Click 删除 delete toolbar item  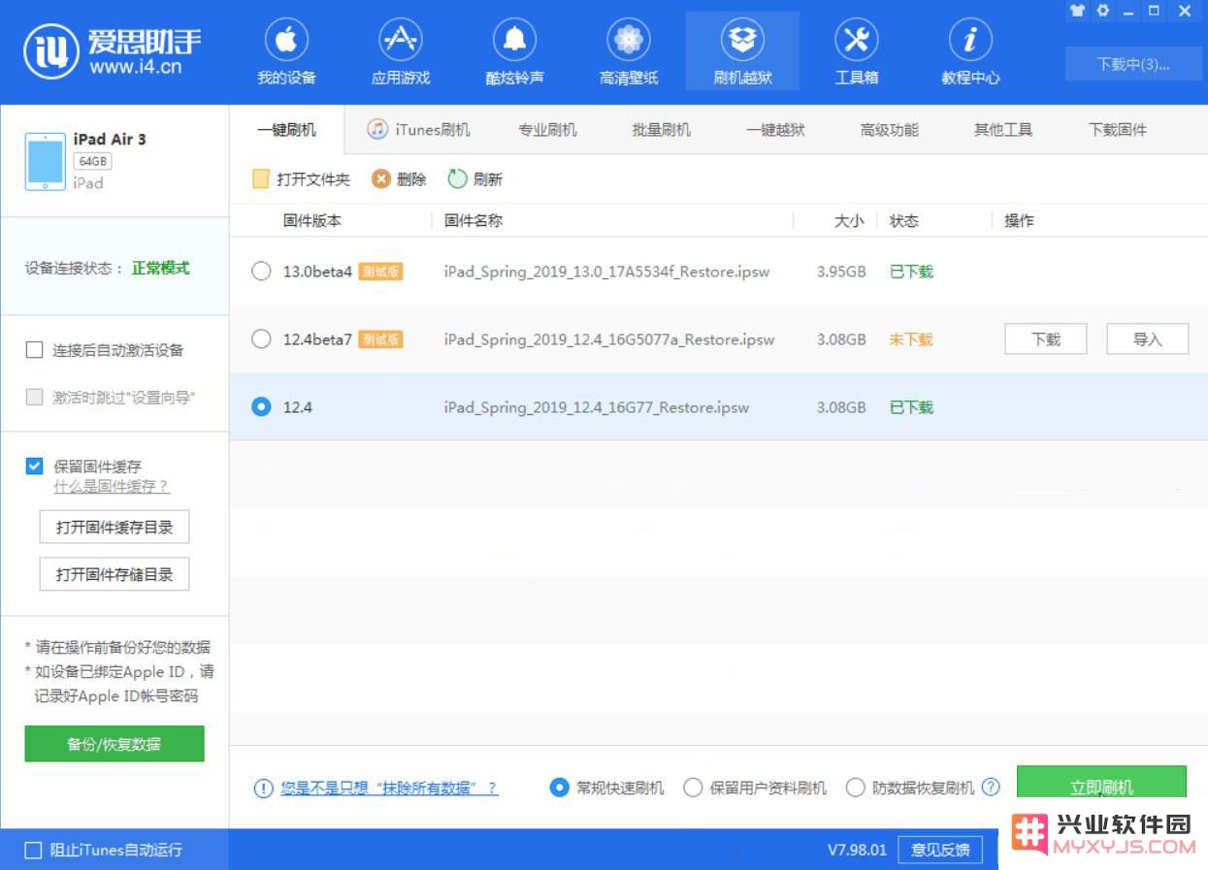pyautogui.click(x=399, y=179)
